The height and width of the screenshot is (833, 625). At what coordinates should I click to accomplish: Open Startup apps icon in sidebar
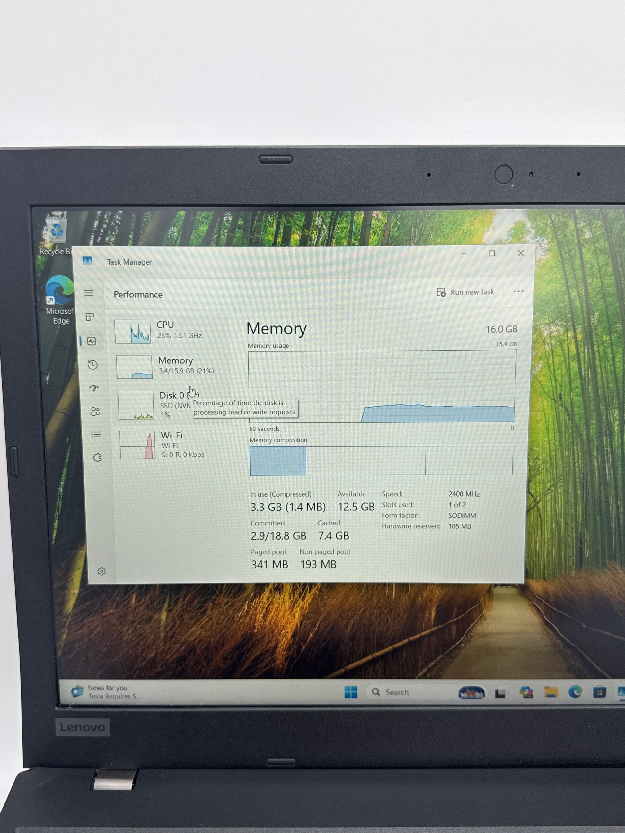point(94,388)
